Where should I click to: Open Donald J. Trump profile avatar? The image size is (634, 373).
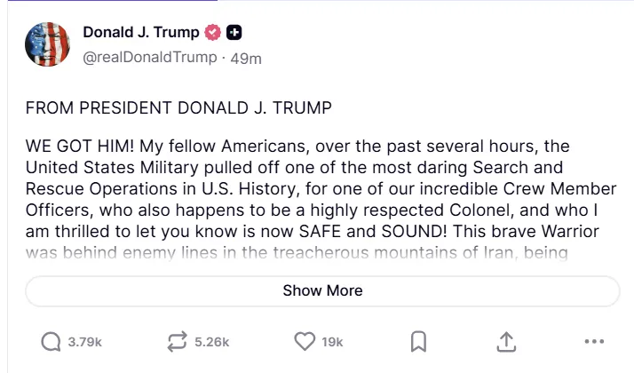(x=47, y=45)
